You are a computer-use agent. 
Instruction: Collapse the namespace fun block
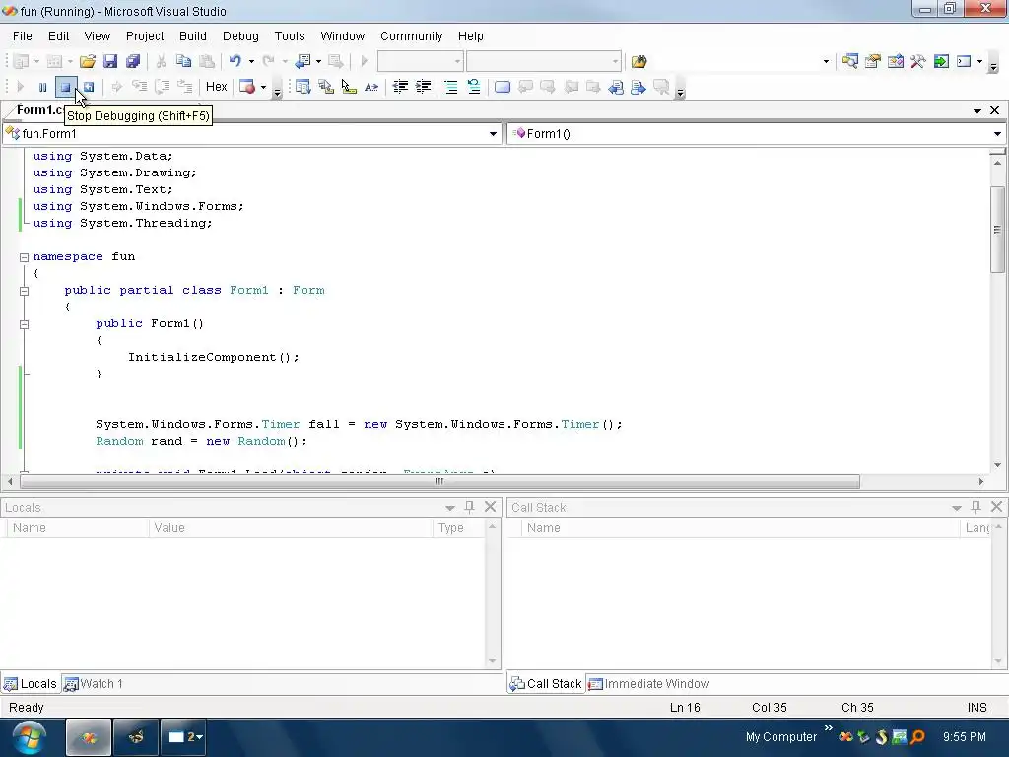coord(24,257)
